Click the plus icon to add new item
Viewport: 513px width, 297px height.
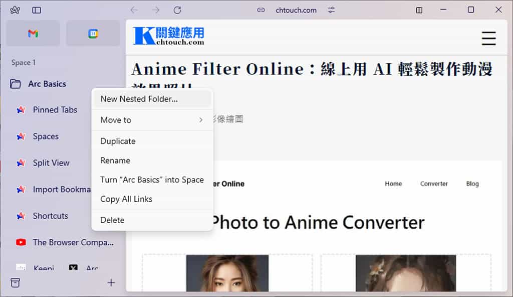111,282
